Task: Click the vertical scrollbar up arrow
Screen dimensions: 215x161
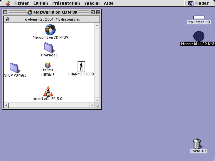Action: click(x=97, y=25)
